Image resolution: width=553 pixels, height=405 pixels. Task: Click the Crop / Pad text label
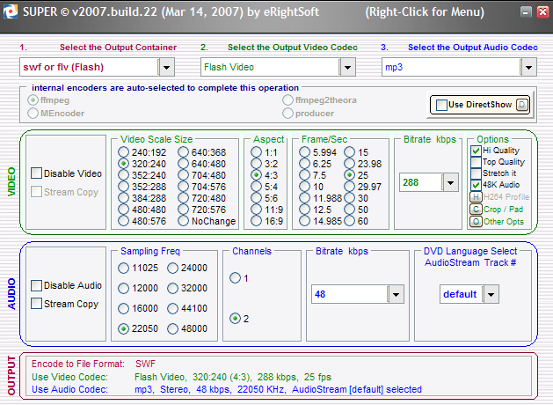502,210
